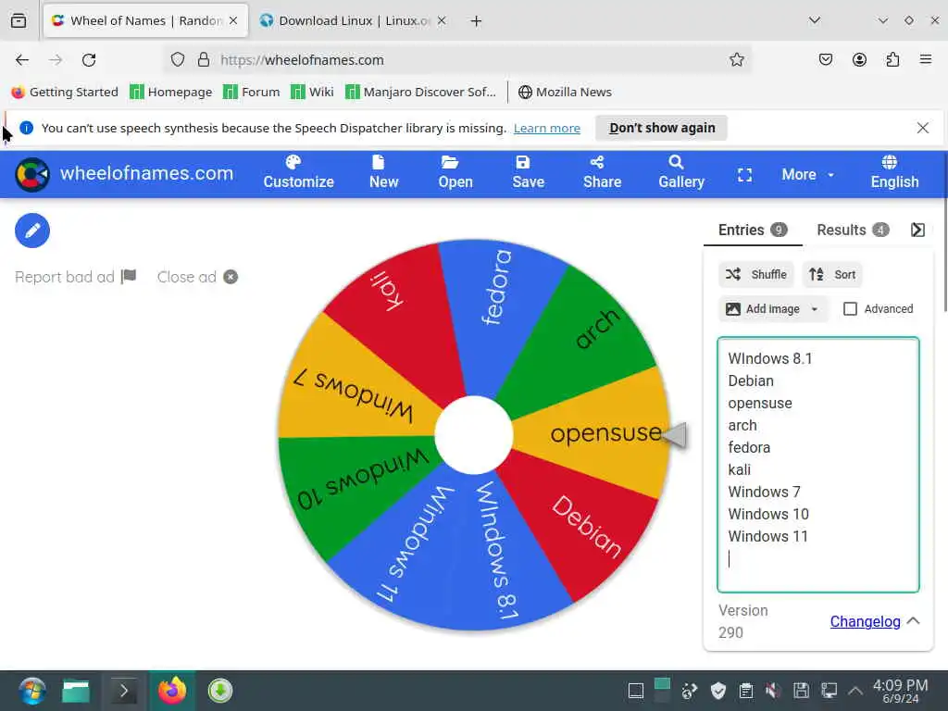This screenshot has width=948, height=711.
Task: Open the extensions puzzle icon
Action: [892, 59]
